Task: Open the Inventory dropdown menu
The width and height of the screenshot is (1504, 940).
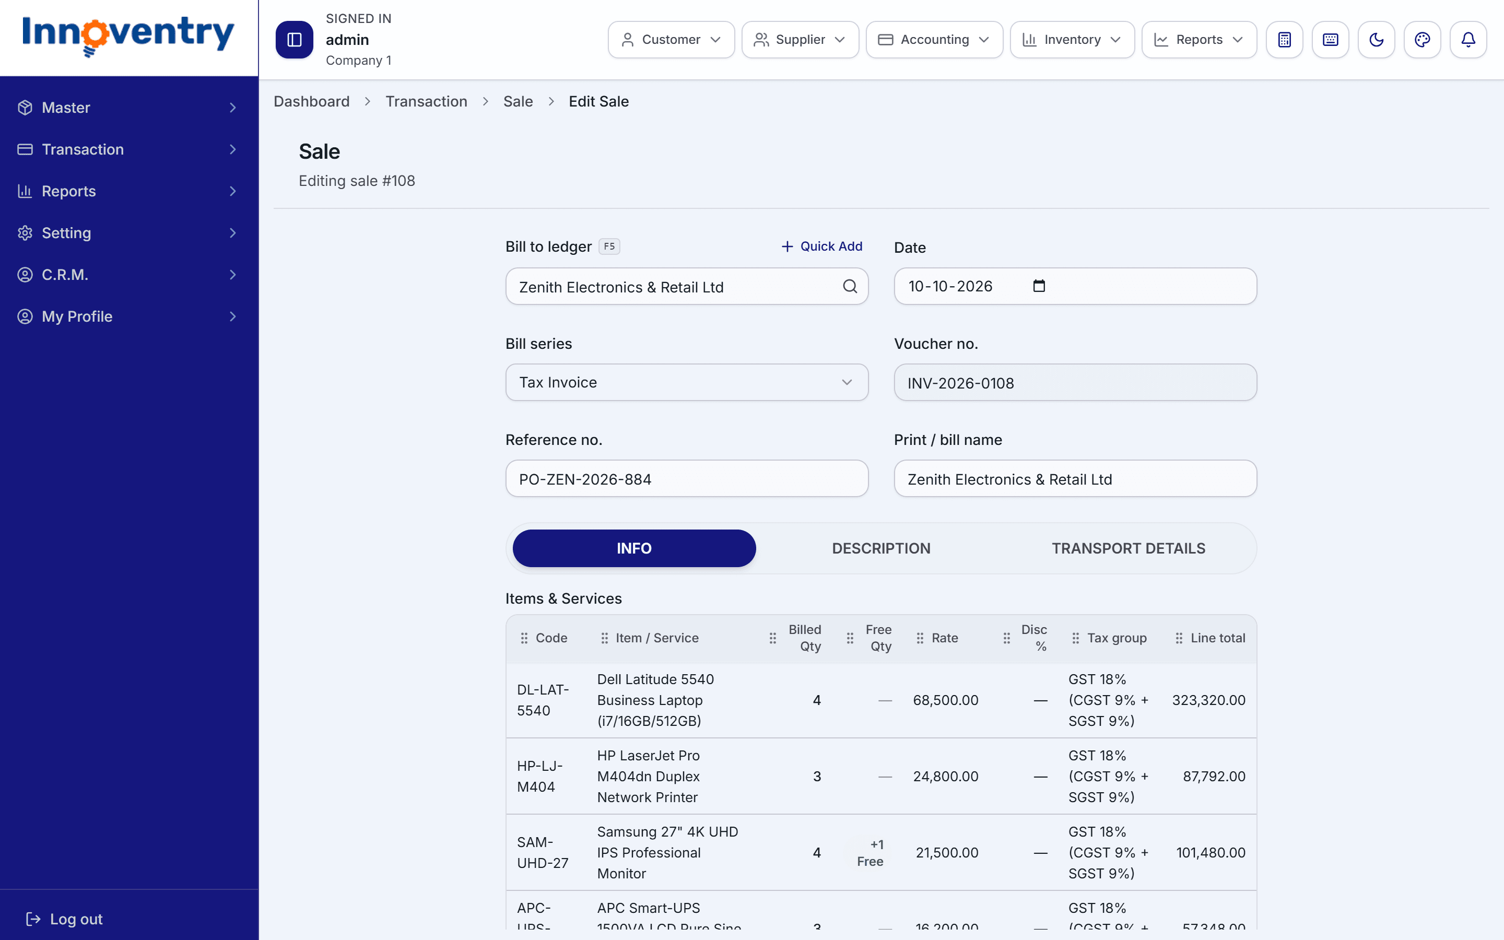Action: (1072, 40)
